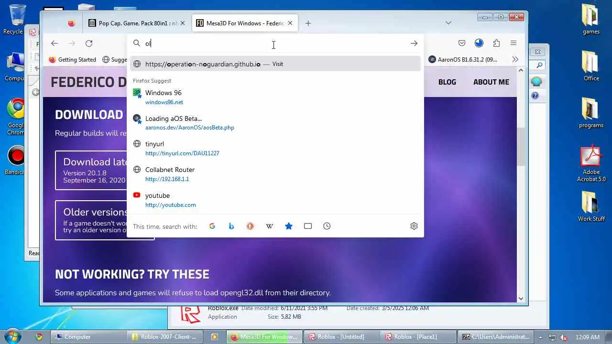This screenshot has height=344, width=612.
Task: Select tinyurl suggestion
Action: [275, 148]
